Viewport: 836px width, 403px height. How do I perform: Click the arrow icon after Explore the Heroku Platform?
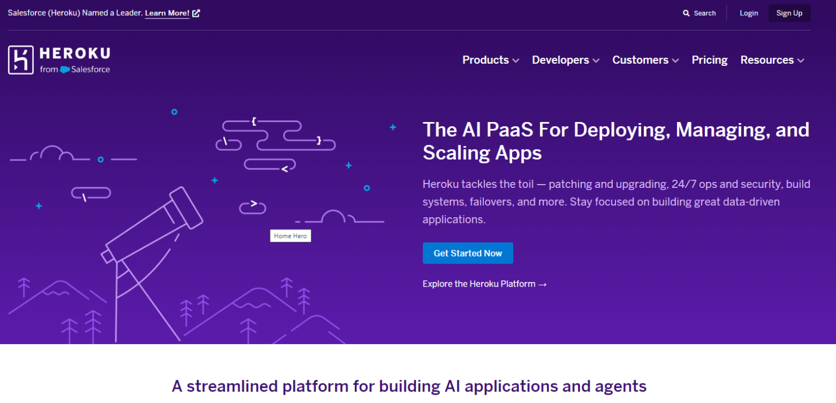542,284
